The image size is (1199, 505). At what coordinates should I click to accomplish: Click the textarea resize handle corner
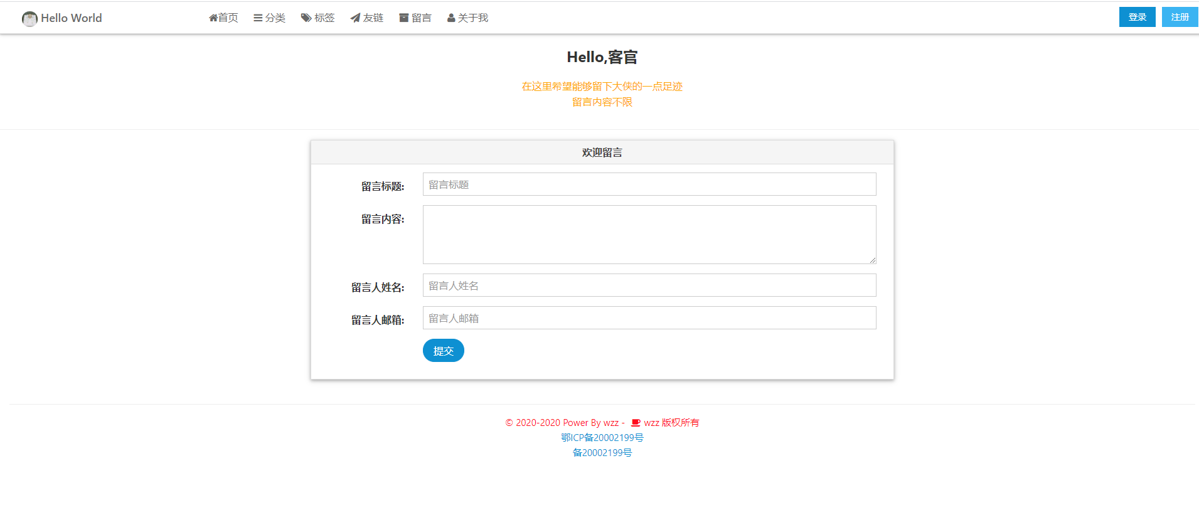[x=872, y=260]
